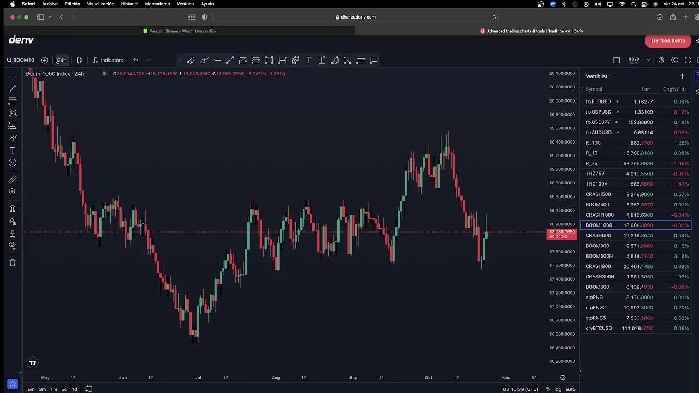Screen dimensions: 699x393
Task: Open the quick search icon in top toolbar
Action: tap(661, 60)
